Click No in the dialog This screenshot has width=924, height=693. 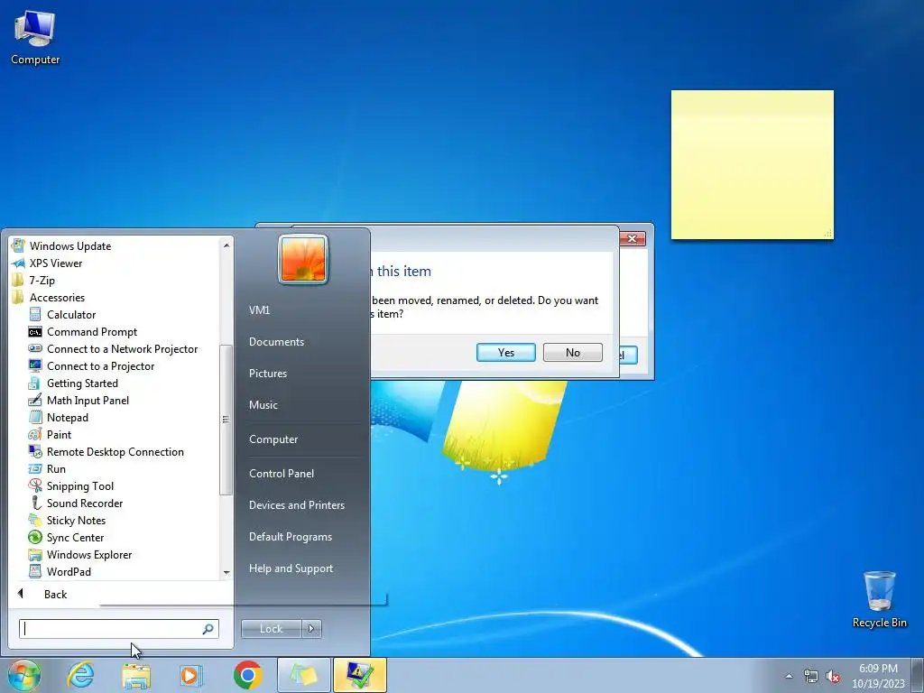tap(573, 353)
